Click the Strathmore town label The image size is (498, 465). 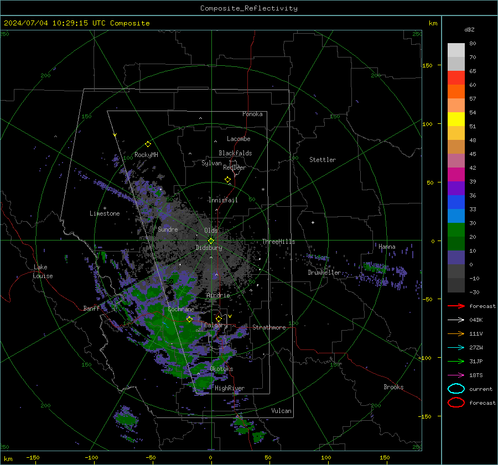pyautogui.click(x=269, y=327)
